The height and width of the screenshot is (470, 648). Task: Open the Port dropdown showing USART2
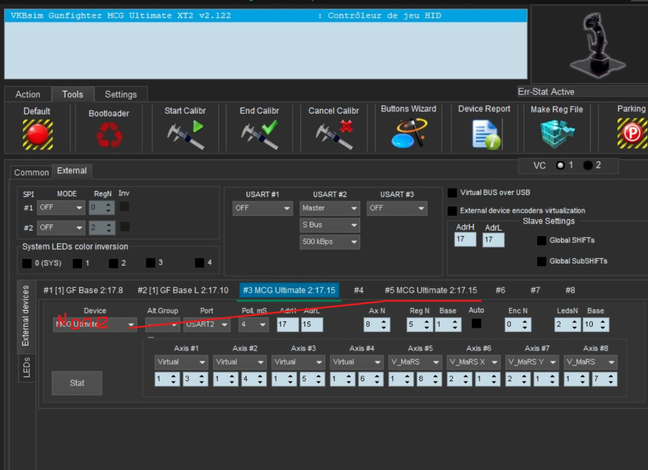(207, 325)
